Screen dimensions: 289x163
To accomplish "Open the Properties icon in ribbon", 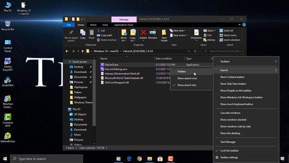I will (196, 33).
